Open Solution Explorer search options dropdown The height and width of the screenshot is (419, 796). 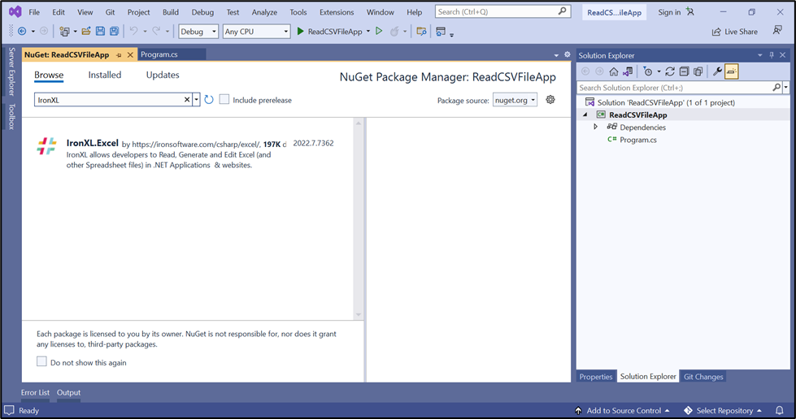786,88
